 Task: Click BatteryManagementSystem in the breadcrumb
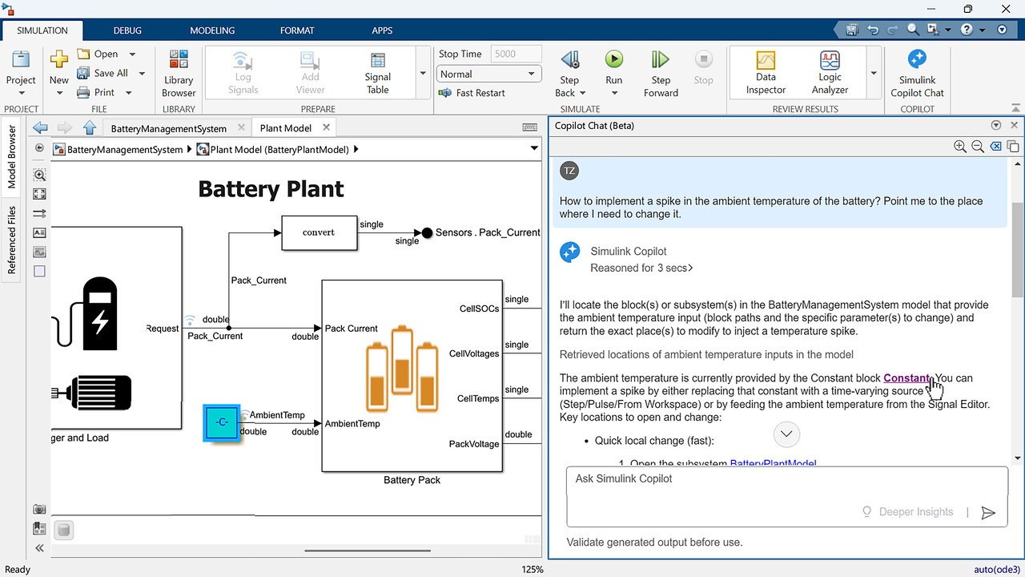pos(125,149)
